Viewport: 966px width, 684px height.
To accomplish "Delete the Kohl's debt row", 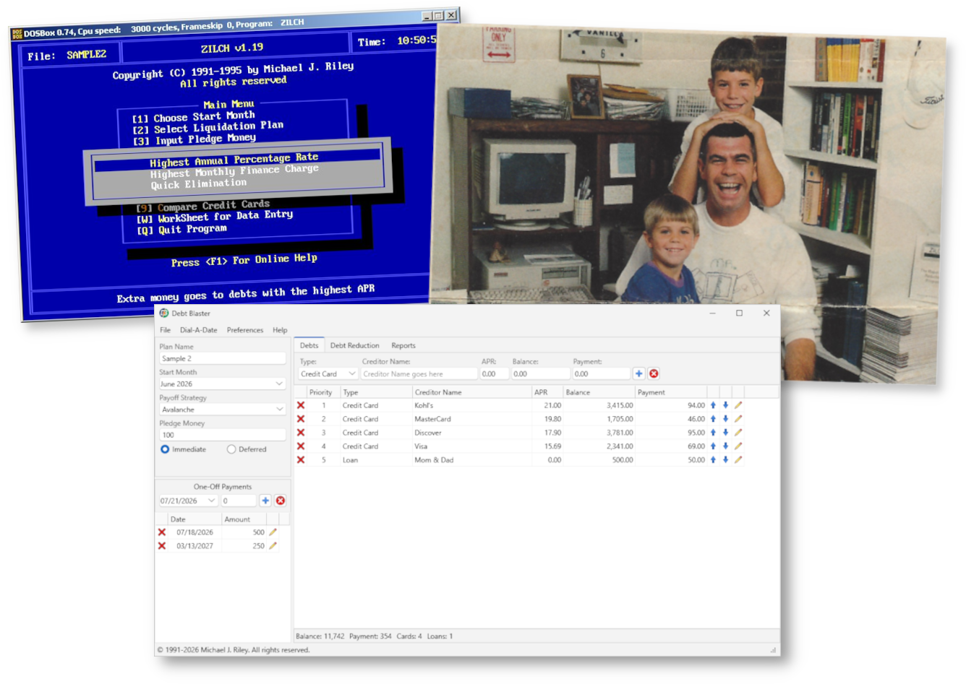I will [301, 405].
